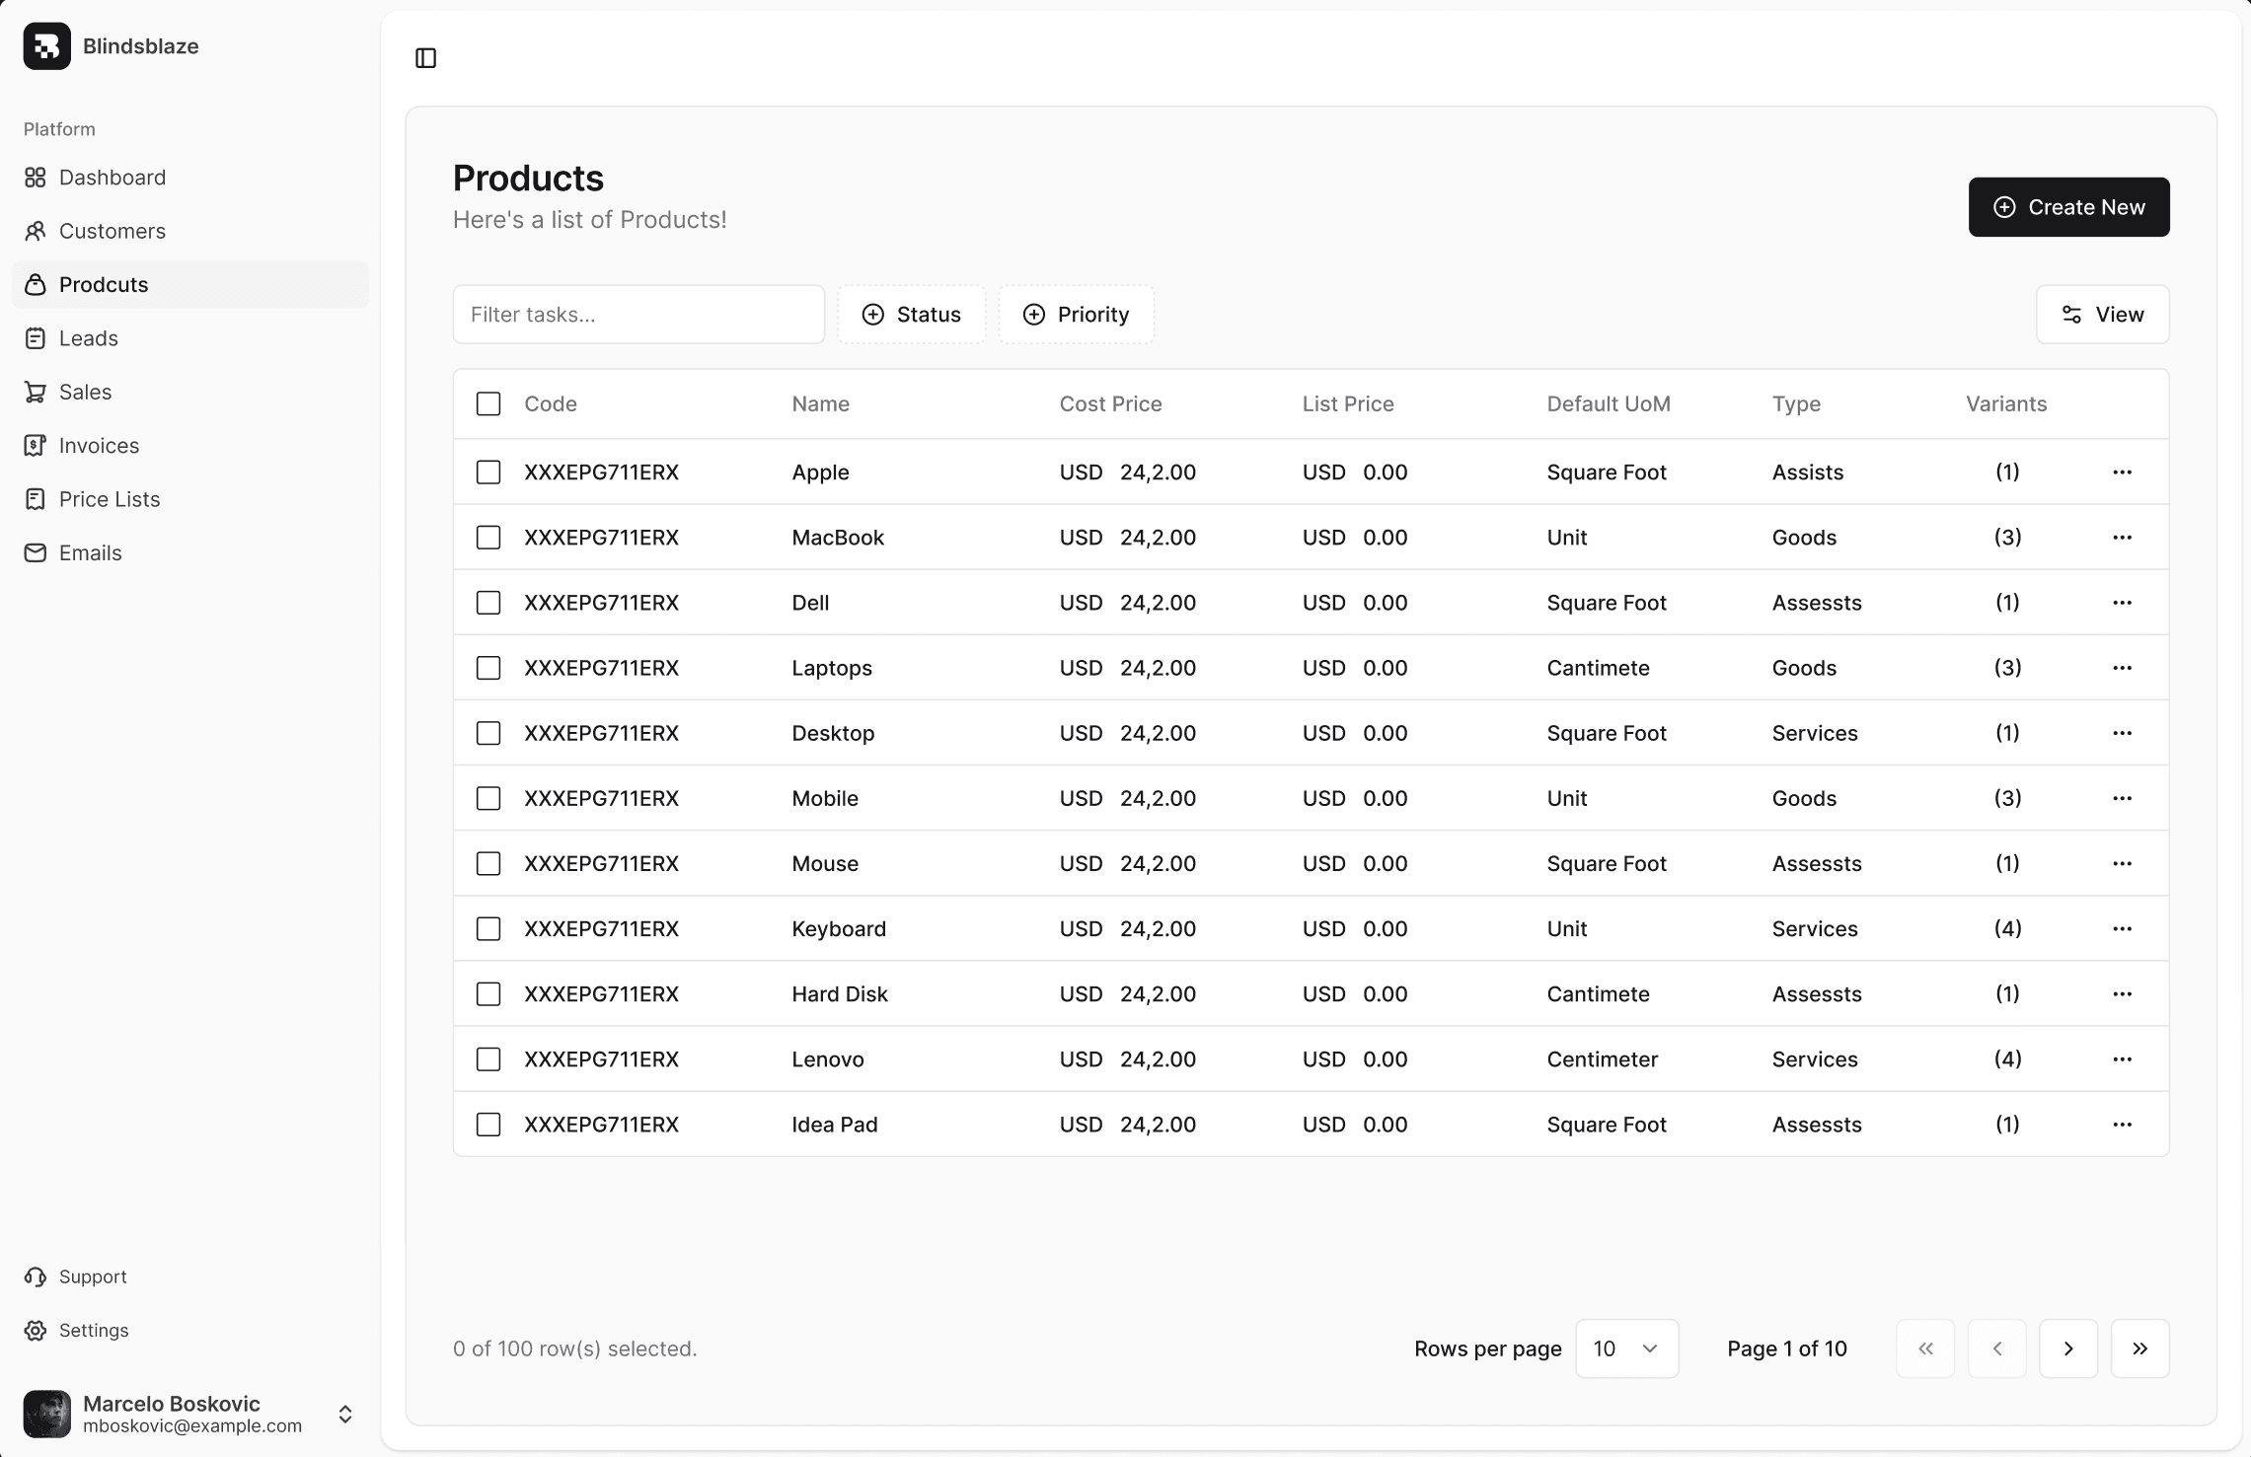Click the Type column header

pos(1796,403)
